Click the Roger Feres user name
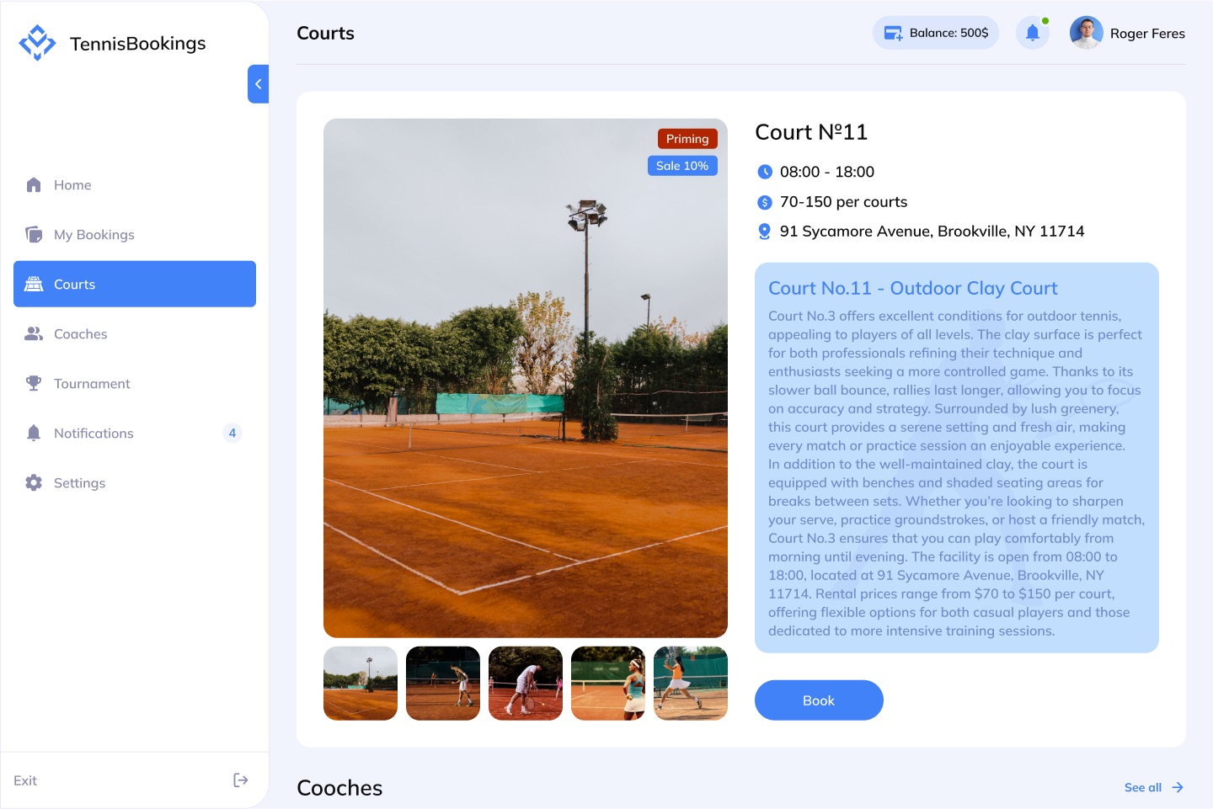The width and height of the screenshot is (1213, 809). pos(1147,34)
